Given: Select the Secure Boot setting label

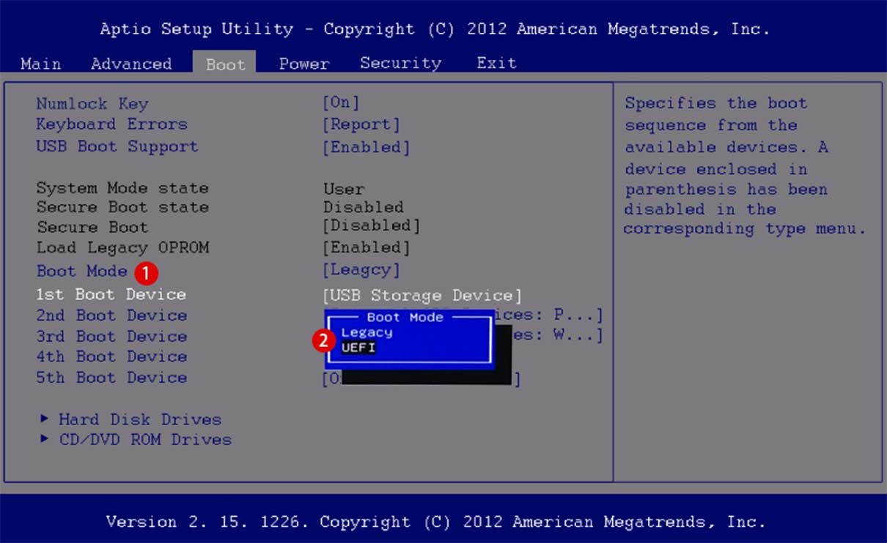Looking at the screenshot, I should click(92, 227).
